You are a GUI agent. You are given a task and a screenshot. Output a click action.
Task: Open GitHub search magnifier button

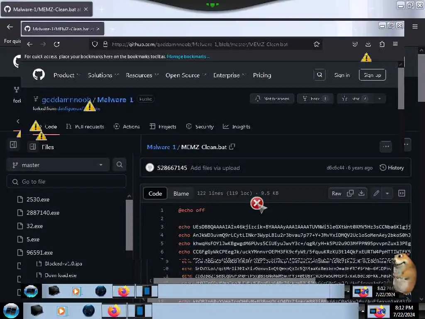pos(320,75)
